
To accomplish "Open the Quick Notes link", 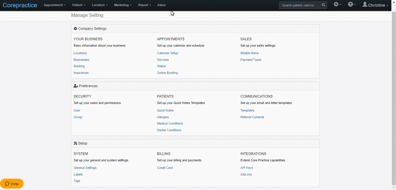I will tap(165, 111).
